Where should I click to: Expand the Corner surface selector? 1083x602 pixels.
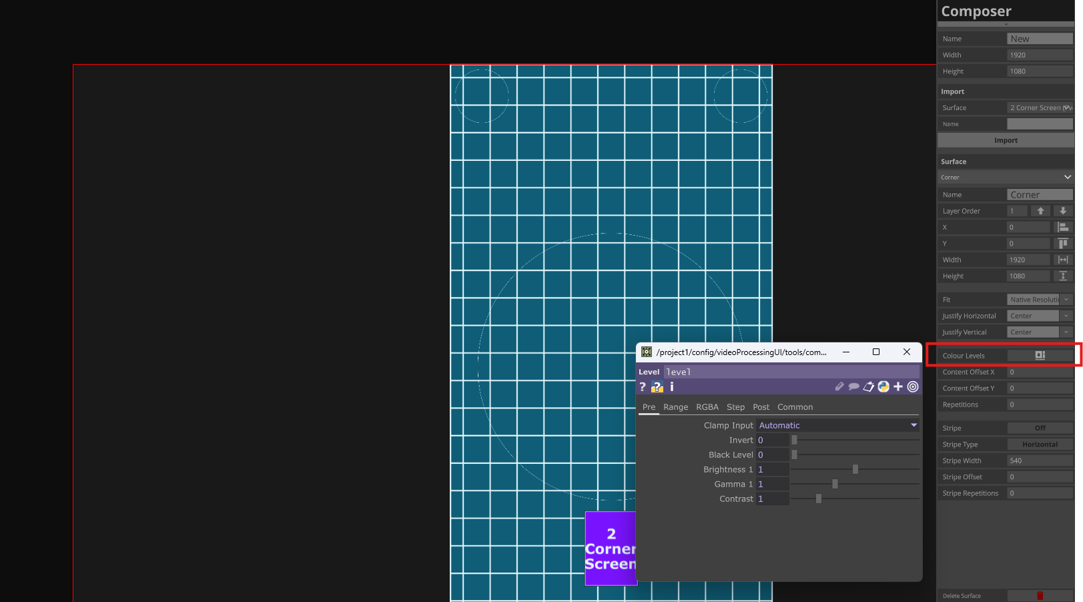click(x=1006, y=178)
